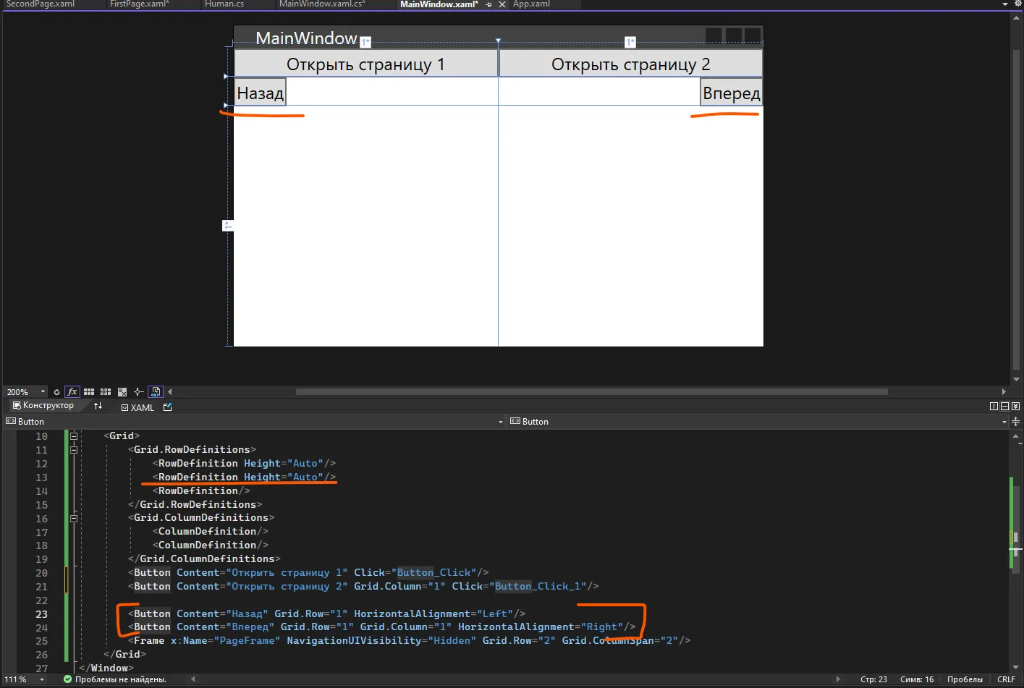
Task: Open the FirstPage.xaml* tab
Action: pyautogui.click(x=140, y=4)
